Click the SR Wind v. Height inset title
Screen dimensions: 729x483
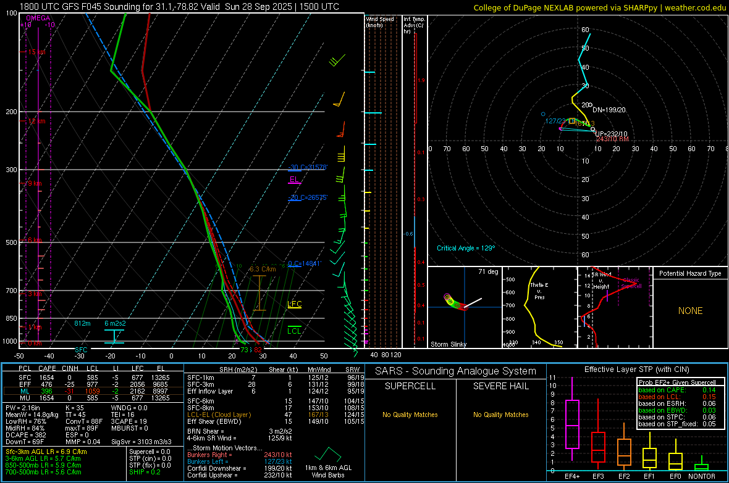[x=601, y=281]
